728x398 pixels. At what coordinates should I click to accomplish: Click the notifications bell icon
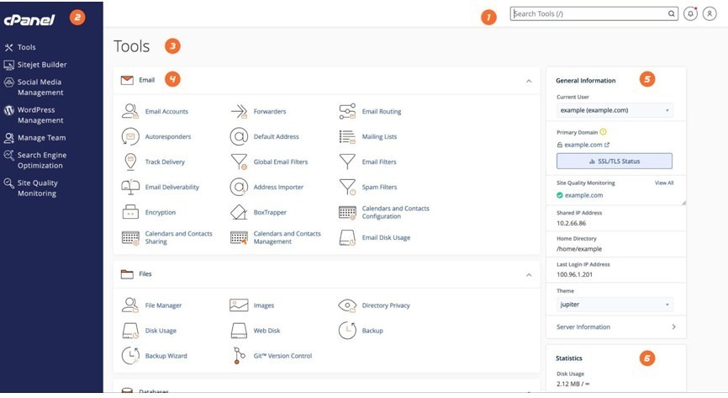tap(690, 14)
